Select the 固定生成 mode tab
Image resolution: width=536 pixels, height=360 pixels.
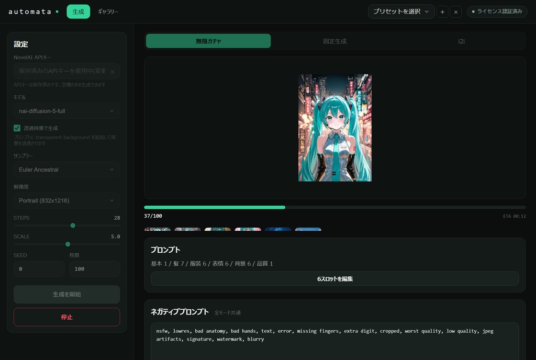[x=334, y=41]
